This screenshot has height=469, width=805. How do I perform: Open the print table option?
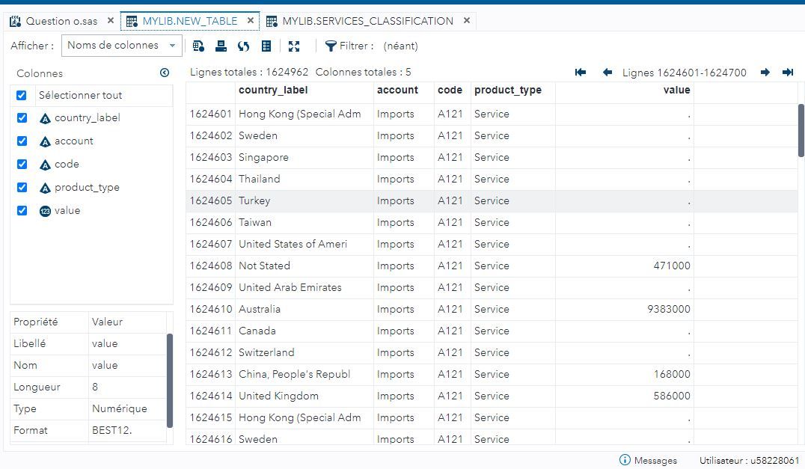tap(220, 46)
